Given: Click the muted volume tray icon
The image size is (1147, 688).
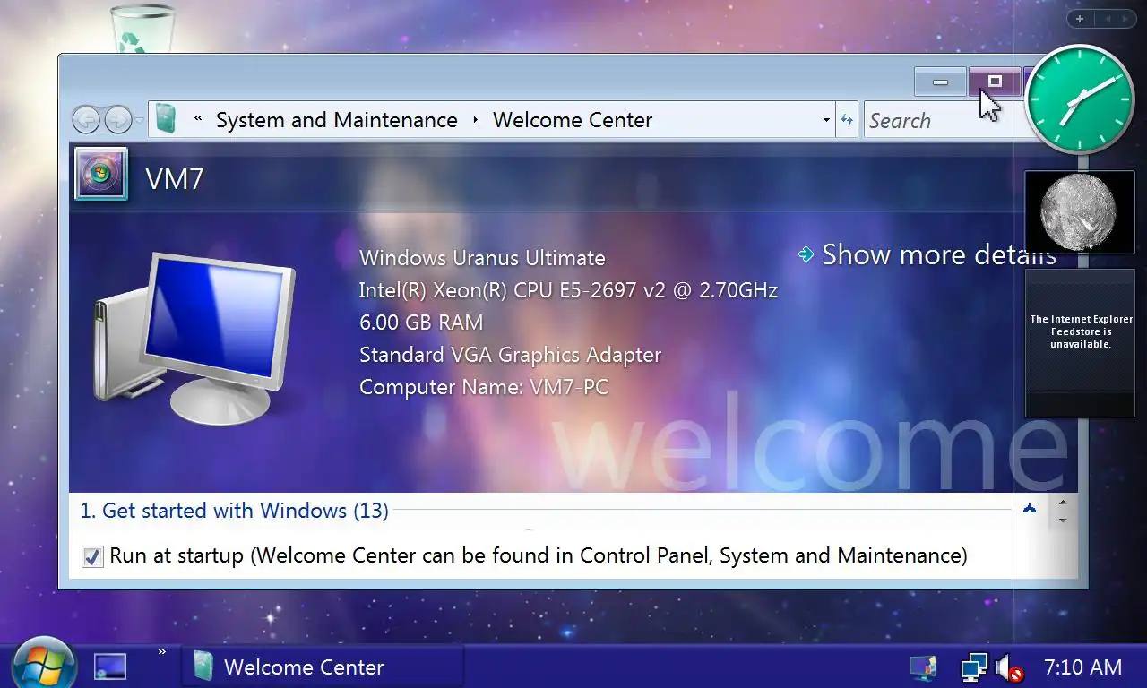Looking at the screenshot, I should click(x=1010, y=668).
